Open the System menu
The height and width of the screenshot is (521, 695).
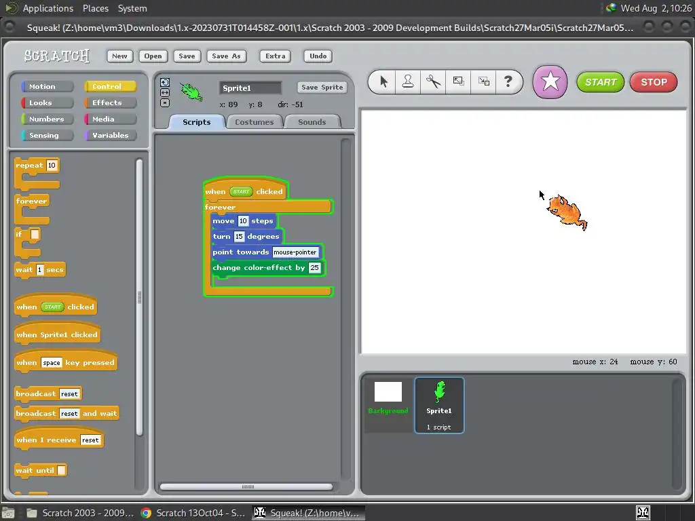pyautogui.click(x=132, y=8)
